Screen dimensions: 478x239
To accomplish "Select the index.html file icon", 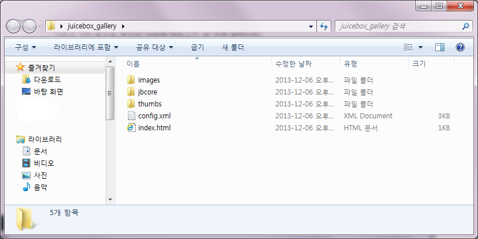I will click(x=131, y=128).
